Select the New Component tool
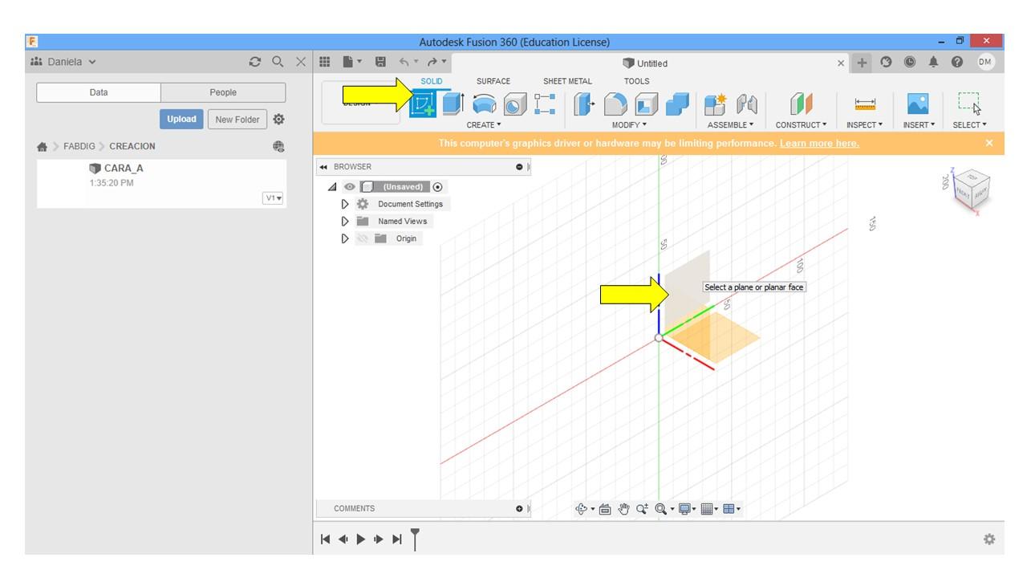Screen dimensions: 1027x578 coord(715,104)
